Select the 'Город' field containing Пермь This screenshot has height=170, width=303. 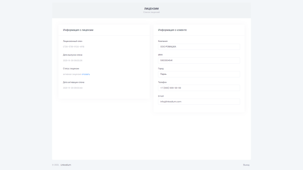199,74
